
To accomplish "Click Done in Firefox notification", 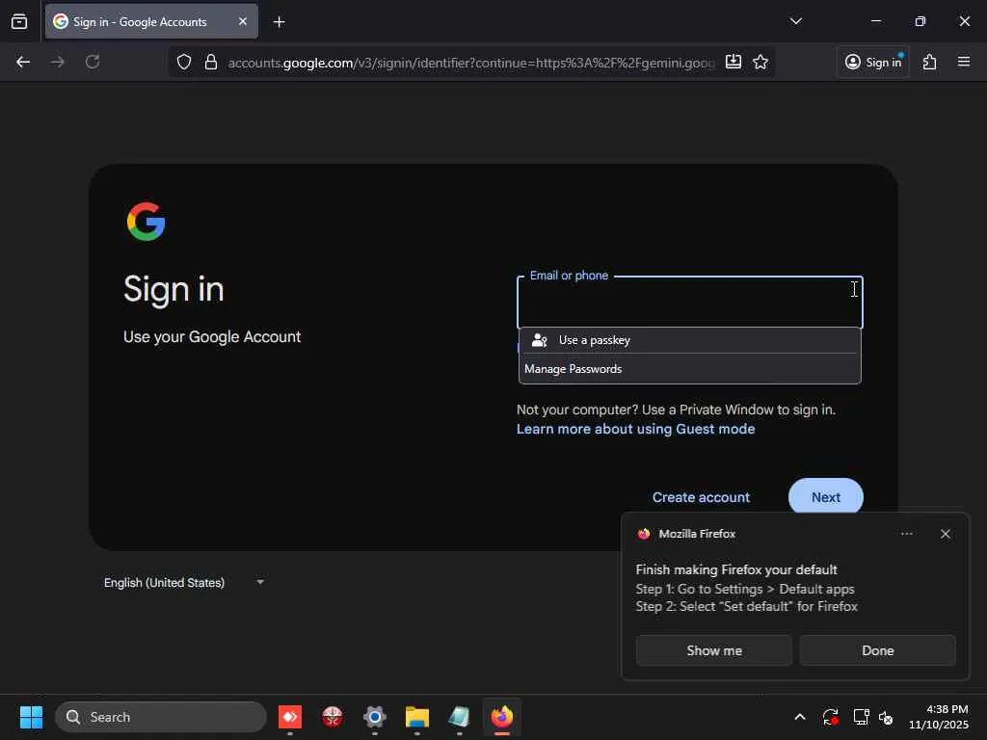I will pyautogui.click(x=877, y=650).
